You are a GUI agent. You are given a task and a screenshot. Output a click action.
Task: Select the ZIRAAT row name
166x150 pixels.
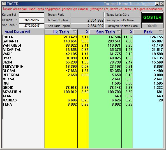tap(9, 37)
